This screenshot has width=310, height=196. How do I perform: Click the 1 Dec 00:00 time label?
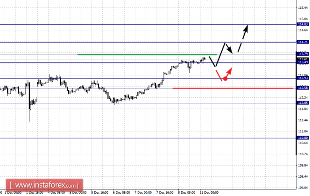[13, 193]
